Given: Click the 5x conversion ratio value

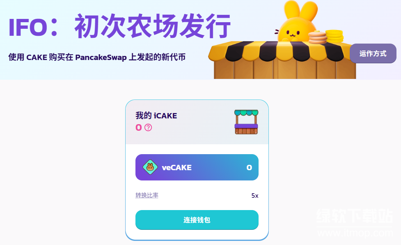Looking at the screenshot, I should [255, 196].
